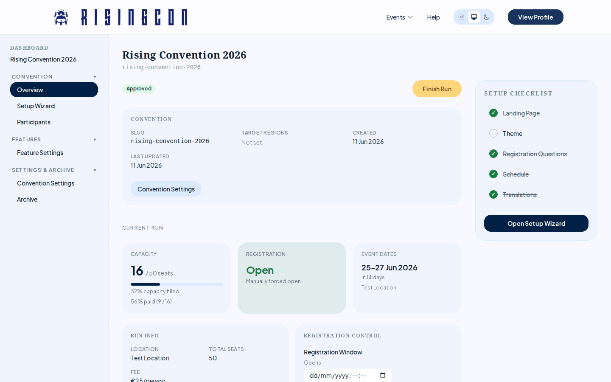Open the date picker calendar icon
Screen dimensions: 611x382
[x=383, y=375]
